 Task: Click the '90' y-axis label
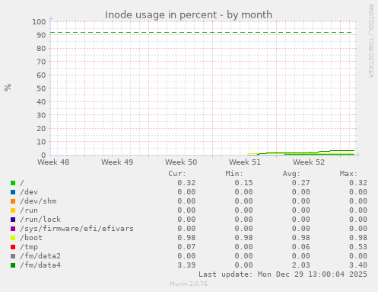[x=41, y=35]
